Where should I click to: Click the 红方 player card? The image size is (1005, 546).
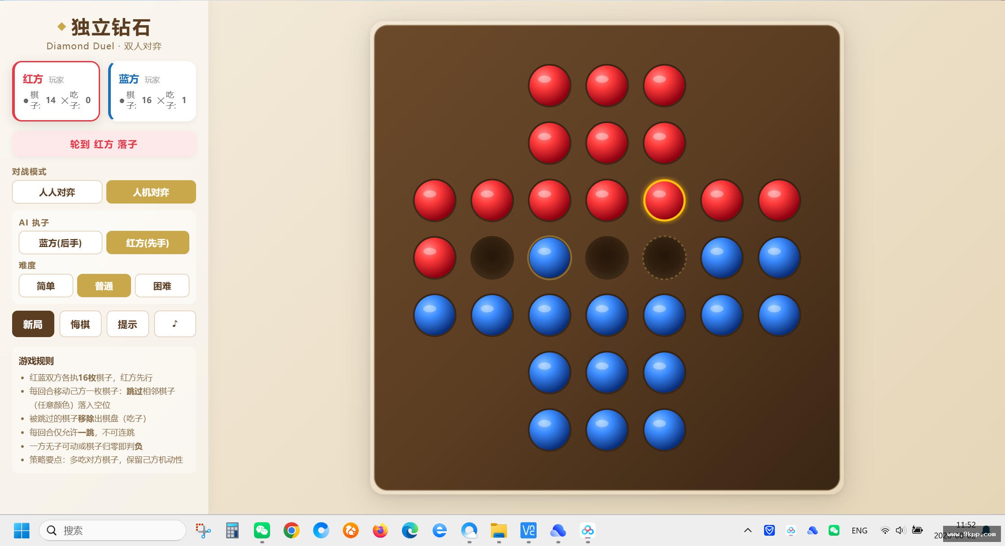[x=56, y=91]
